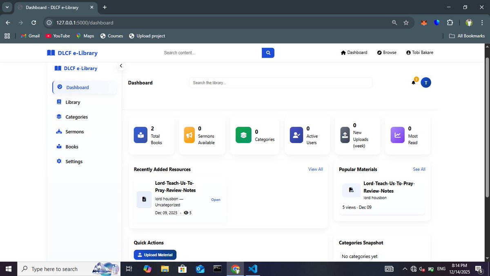Click the browser back arrow
Screen dimensions: 490x276
pos(8,22)
